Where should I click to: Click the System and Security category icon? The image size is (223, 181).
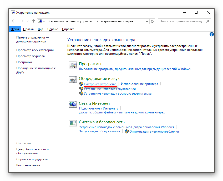tap(72, 123)
